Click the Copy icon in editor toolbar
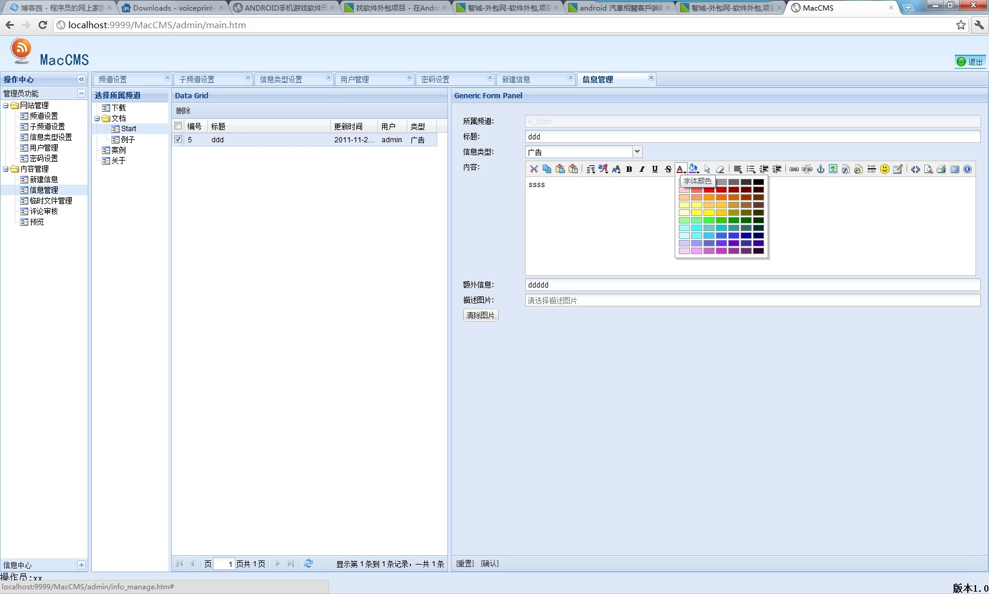The height and width of the screenshot is (594, 989). 547,169
